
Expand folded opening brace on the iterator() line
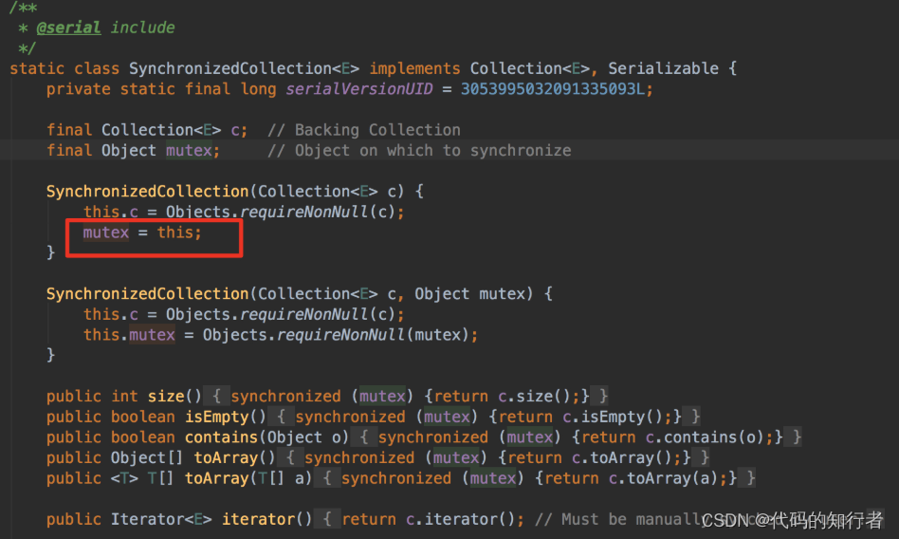(x=327, y=519)
